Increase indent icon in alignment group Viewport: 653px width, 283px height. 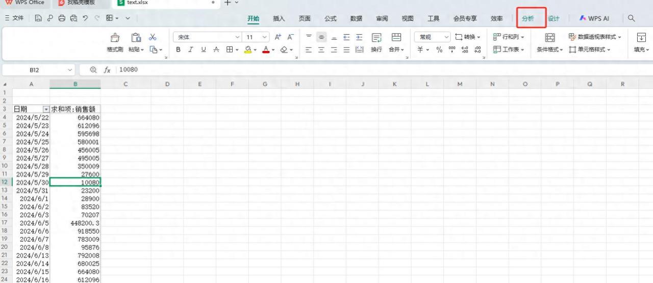coord(359,37)
